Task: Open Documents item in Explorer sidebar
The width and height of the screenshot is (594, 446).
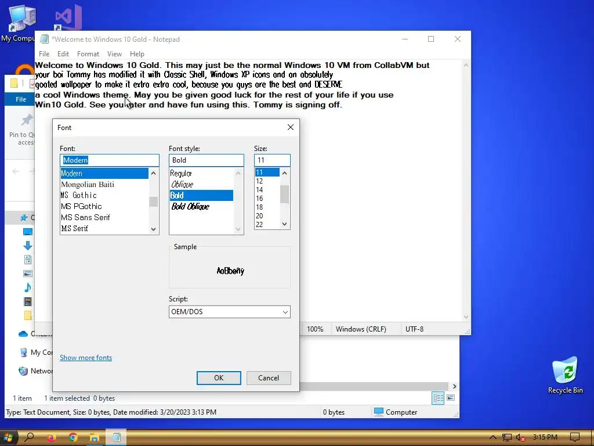Action: pos(28,260)
